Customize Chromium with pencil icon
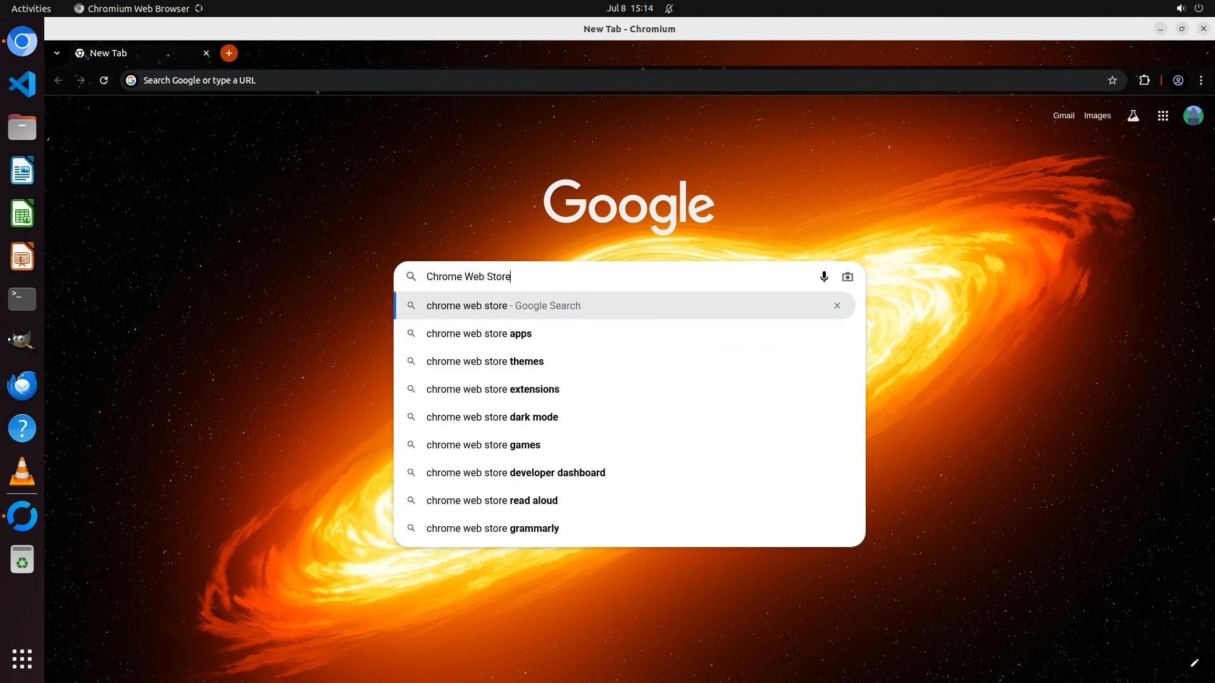Screen dimensions: 1215x683 (1194, 663)
